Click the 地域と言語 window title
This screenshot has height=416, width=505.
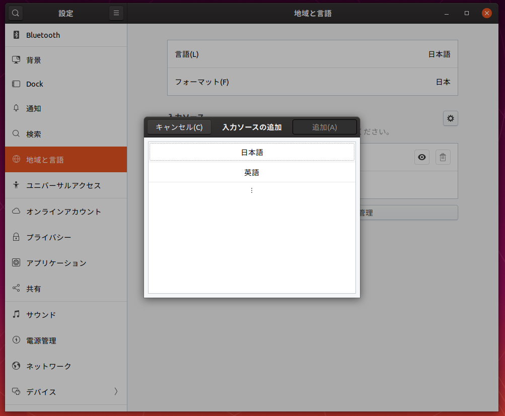tap(313, 13)
